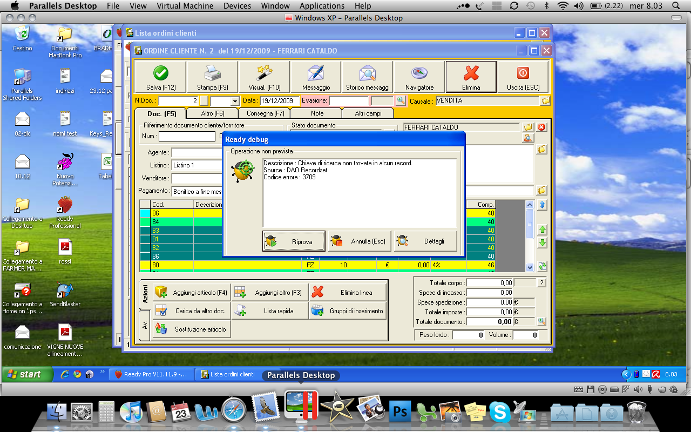Viewport: 691px width, 432px height.
Task: Add item with Aggiungi articolo (F4)
Action: click(x=192, y=293)
